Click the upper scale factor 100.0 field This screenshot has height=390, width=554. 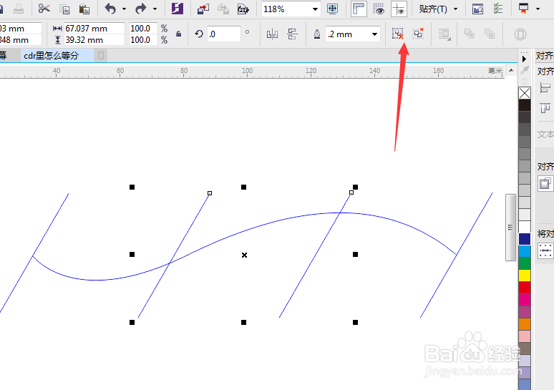(x=143, y=28)
